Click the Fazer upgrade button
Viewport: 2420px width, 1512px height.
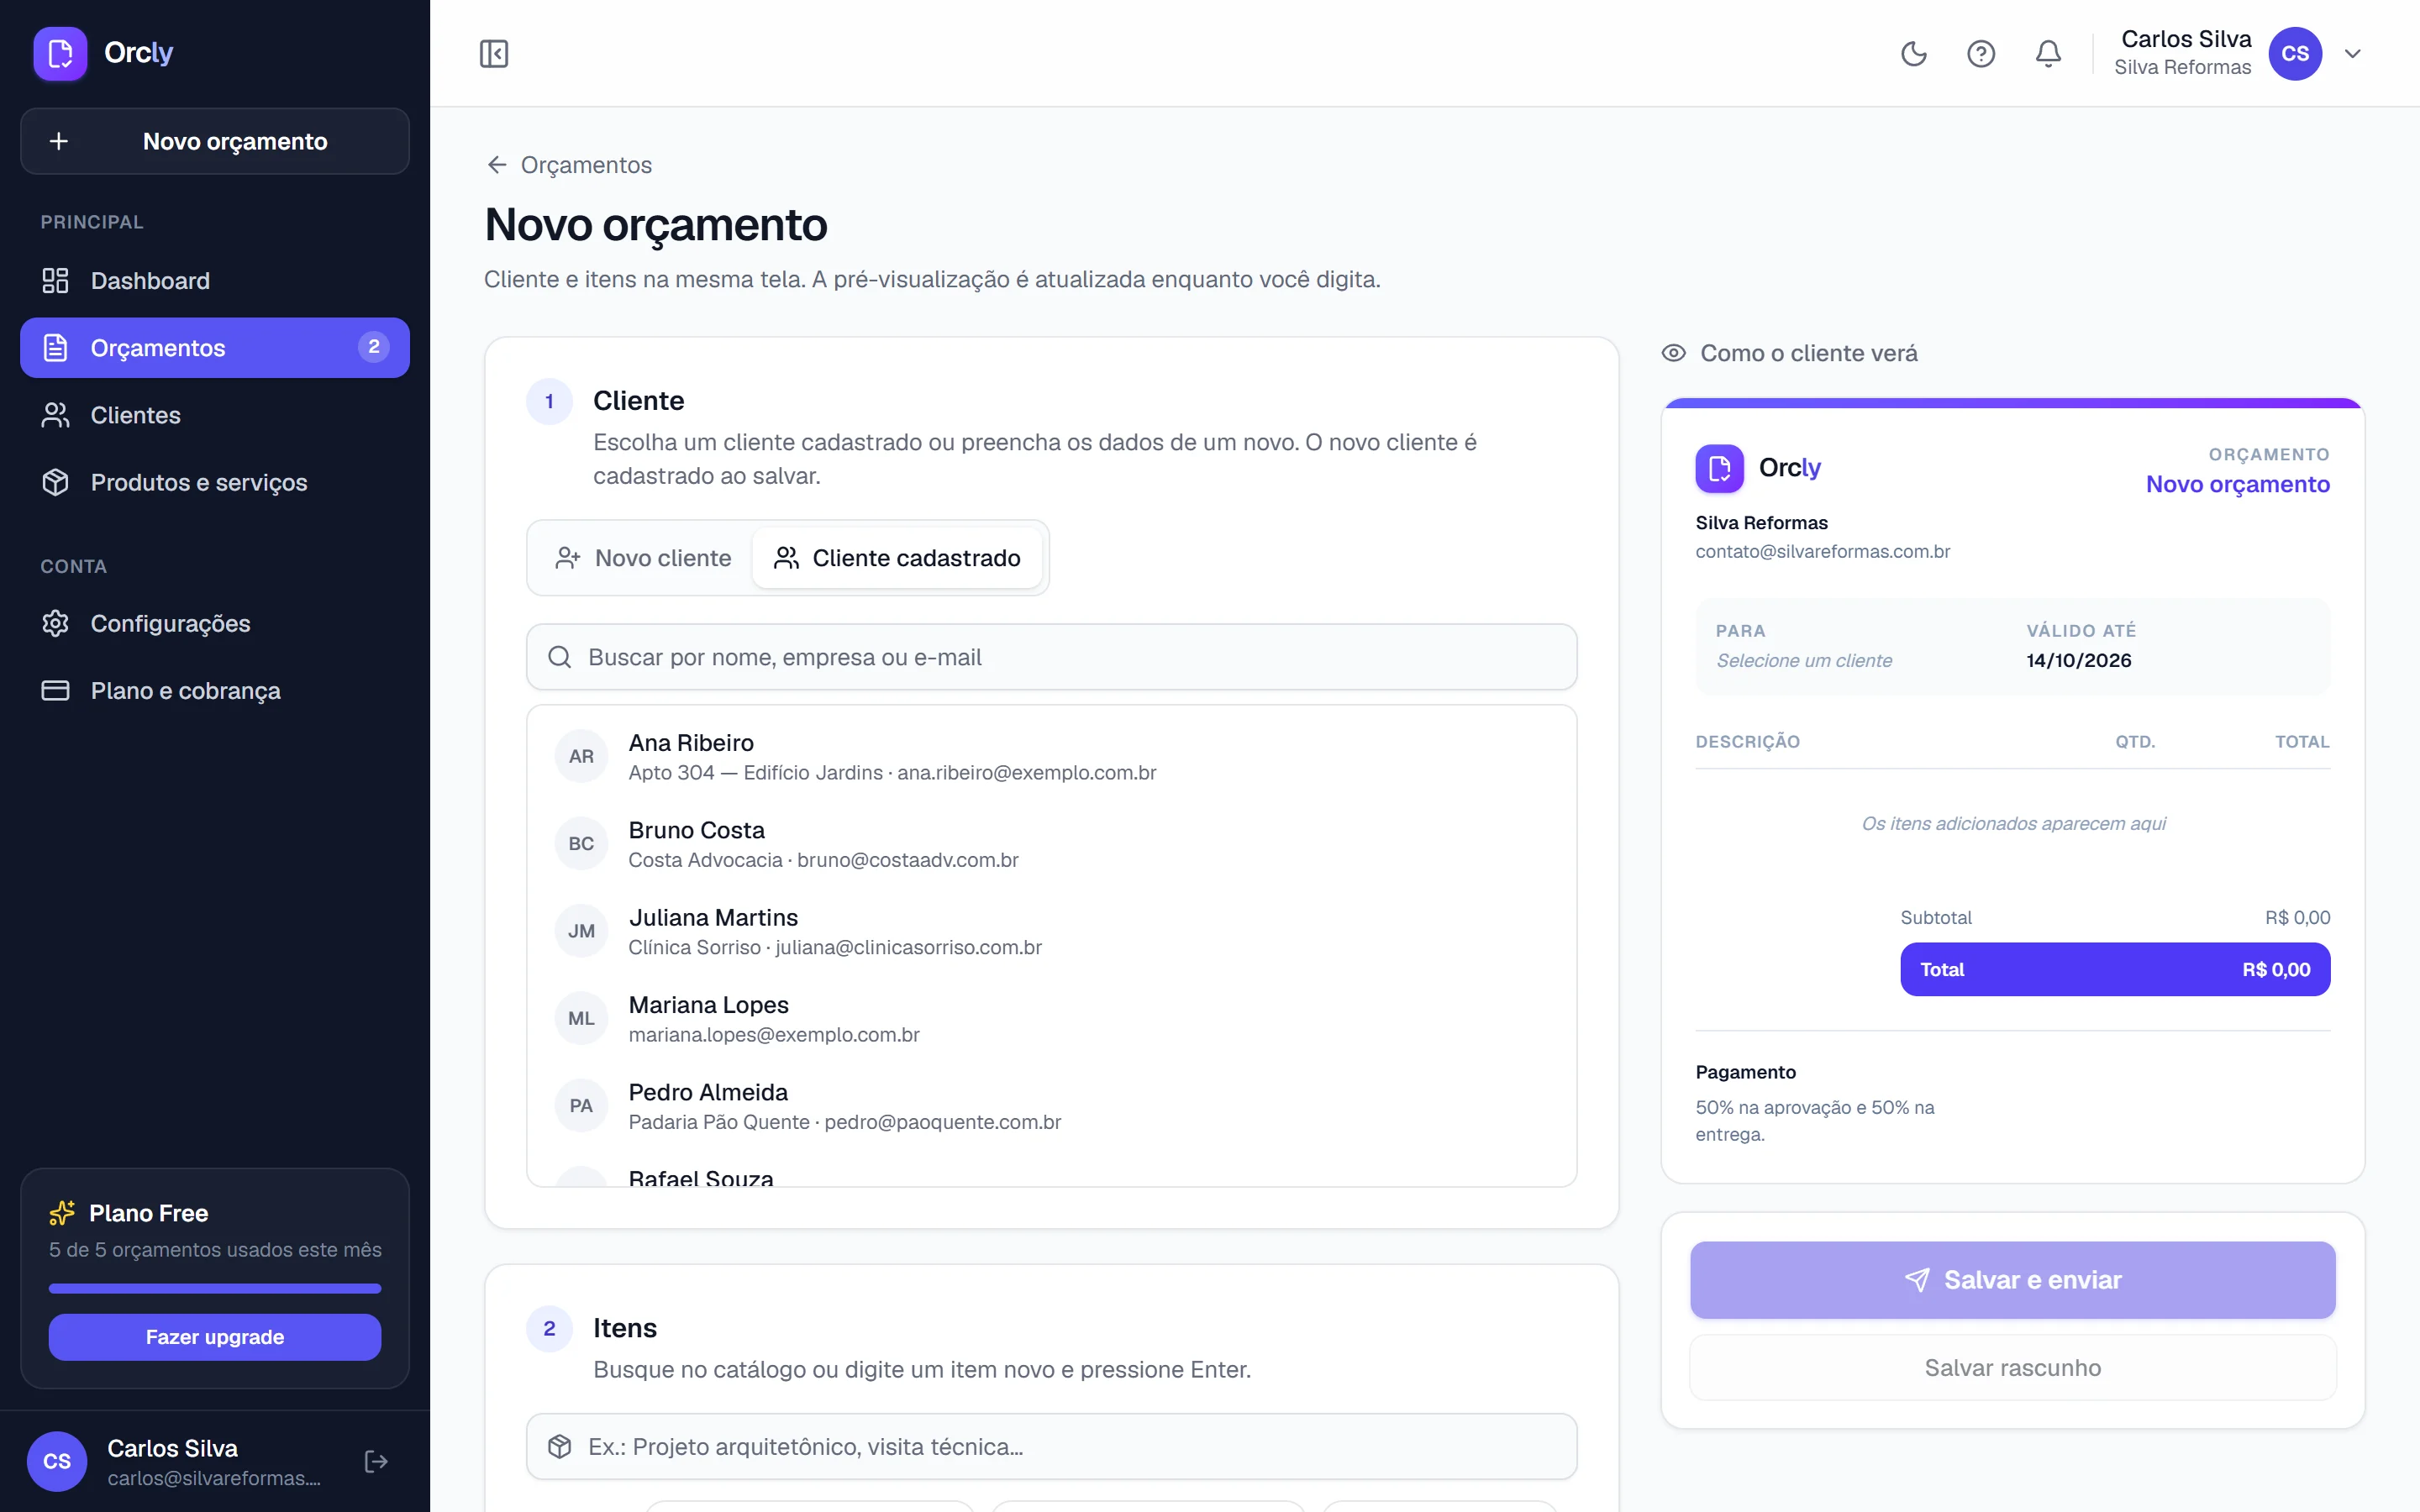pos(215,1337)
